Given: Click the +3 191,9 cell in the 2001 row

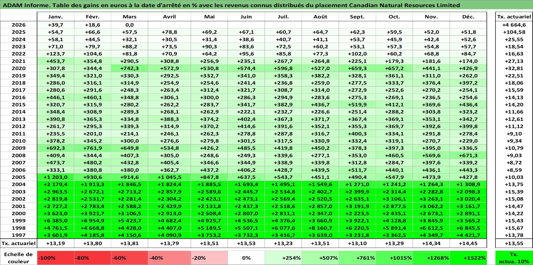Looking at the screenshot, I should (357, 206).
